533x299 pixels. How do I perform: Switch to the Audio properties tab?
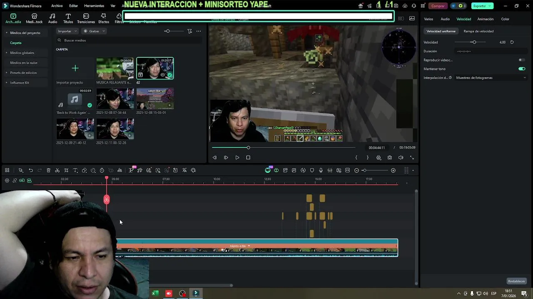tap(445, 19)
